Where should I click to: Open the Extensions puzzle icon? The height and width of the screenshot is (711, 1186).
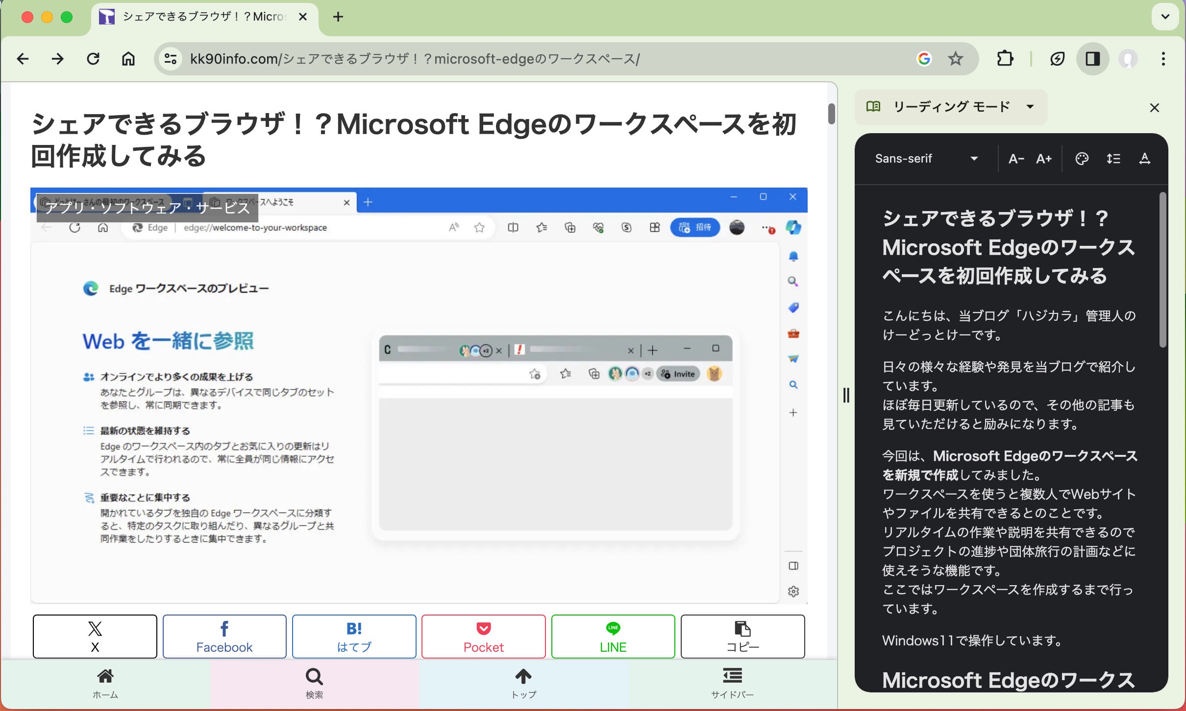click(x=1005, y=59)
